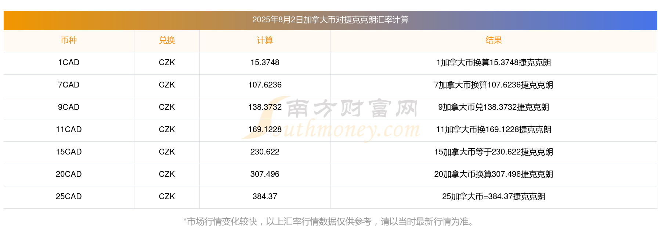Click the value '107.6236' in 计算 column
Image resolution: width=661 pixels, height=238 pixels.
[x=265, y=85]
